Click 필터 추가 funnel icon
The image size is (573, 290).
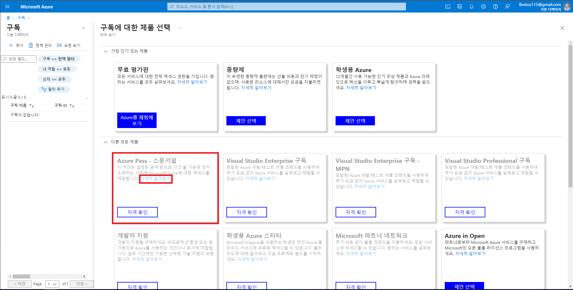pos(44,89)
